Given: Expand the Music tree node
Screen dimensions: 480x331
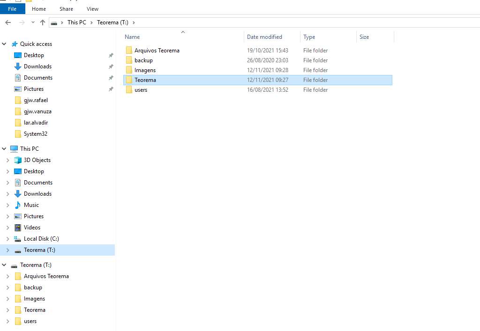Looking at the screenshot, I should point(8,205).
